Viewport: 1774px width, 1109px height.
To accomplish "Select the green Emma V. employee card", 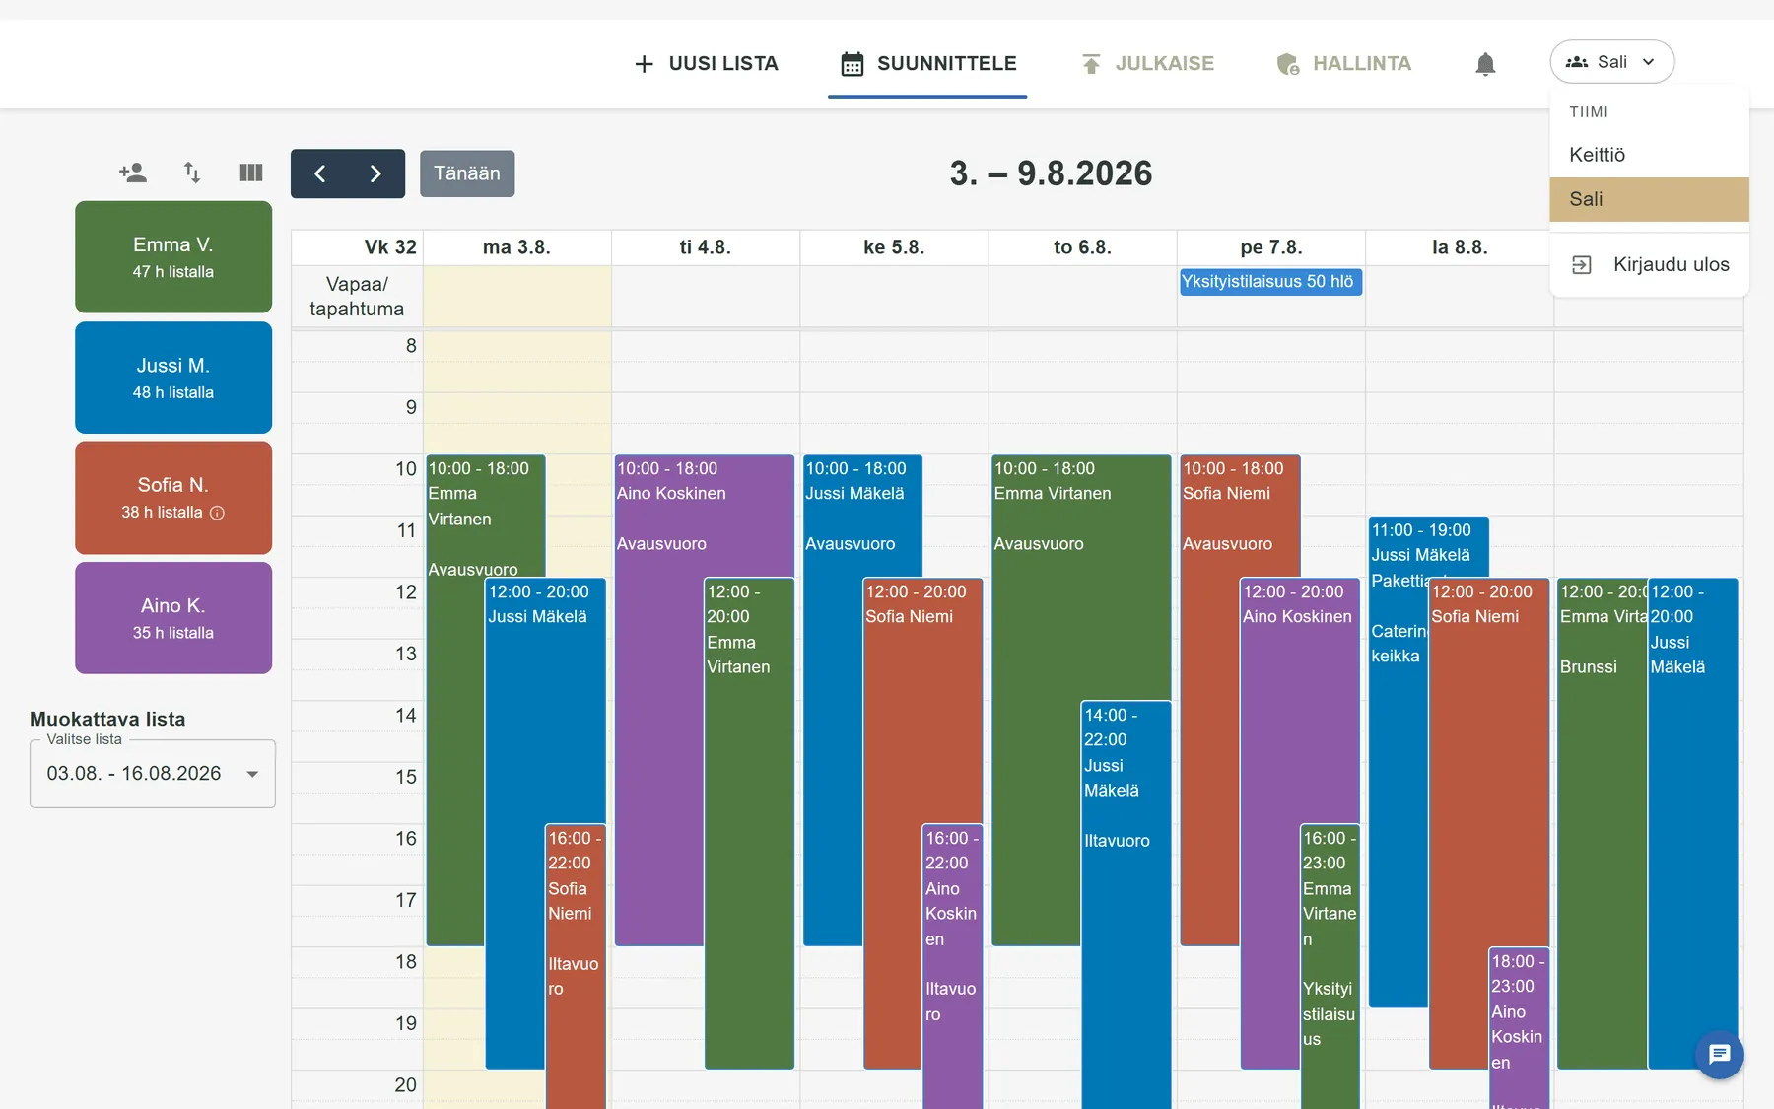I will (x=173, y=257).
